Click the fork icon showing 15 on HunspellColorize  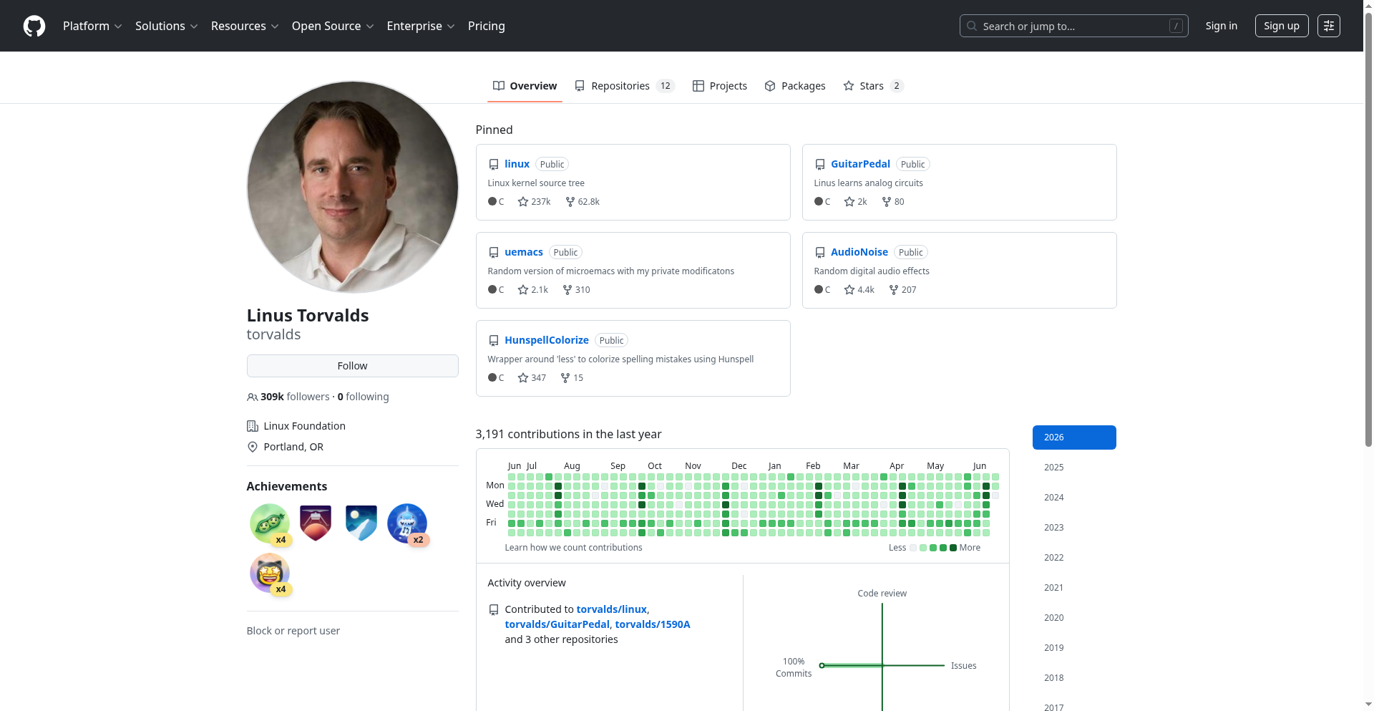click(x=565, y=378)
